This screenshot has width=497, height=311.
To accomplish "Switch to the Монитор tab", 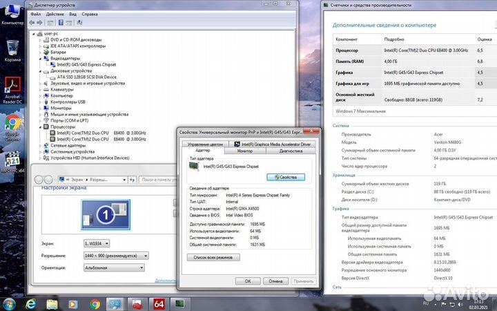I will pyautogui.click(x=245, y=151).
